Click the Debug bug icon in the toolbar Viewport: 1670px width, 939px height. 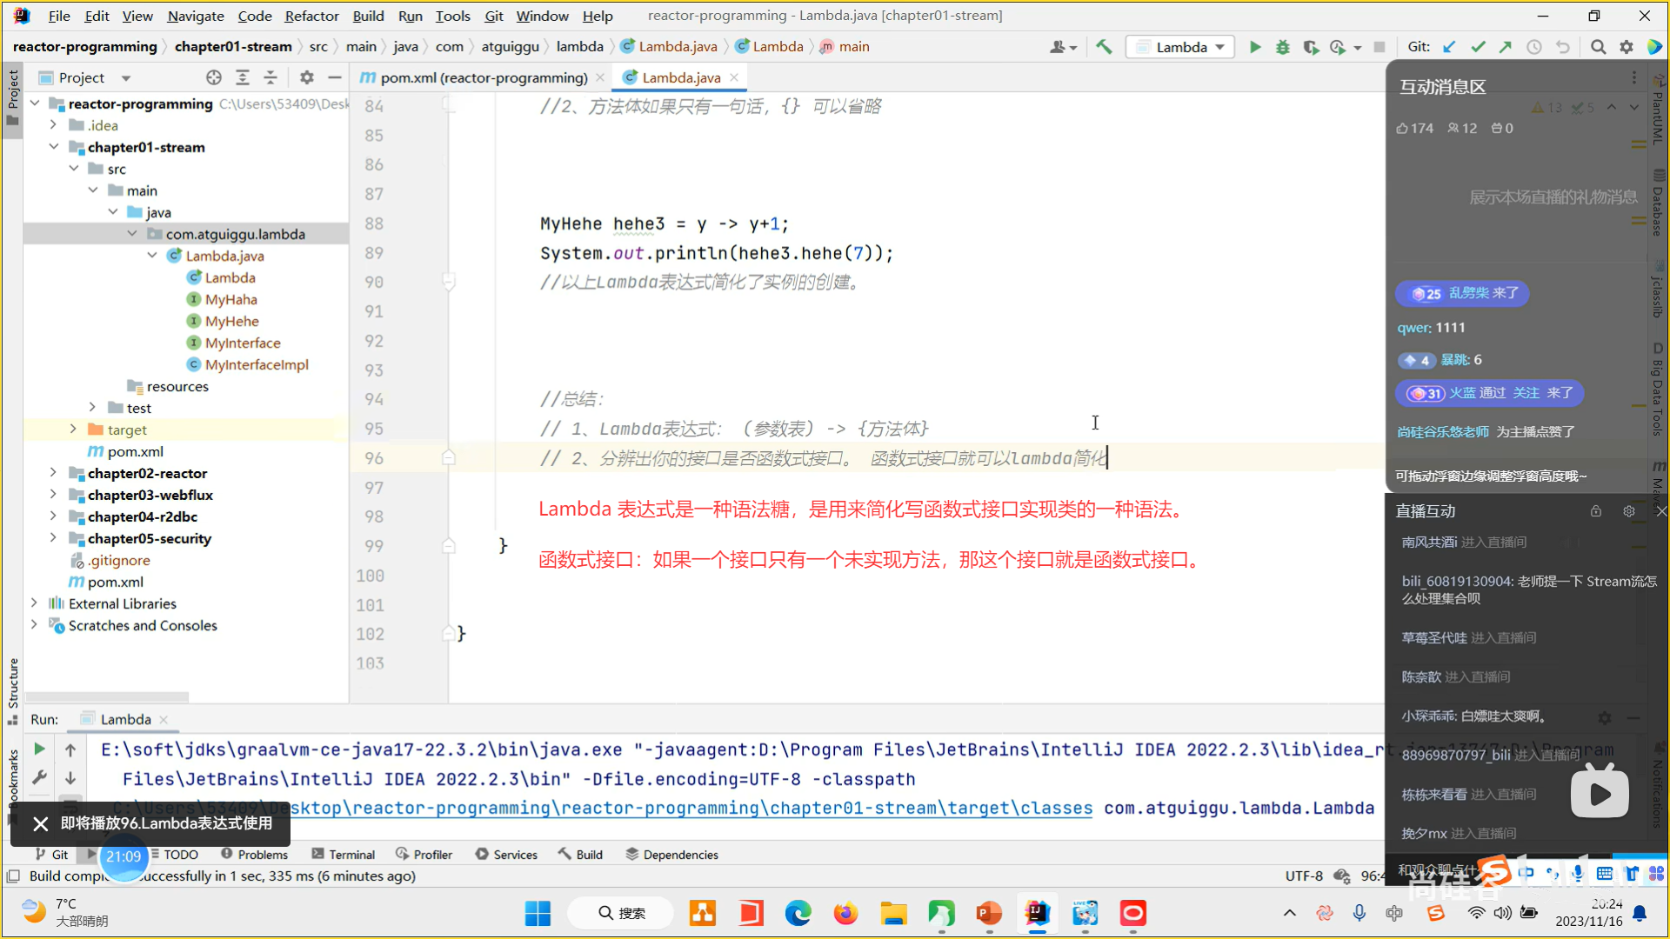point(1282,47)
